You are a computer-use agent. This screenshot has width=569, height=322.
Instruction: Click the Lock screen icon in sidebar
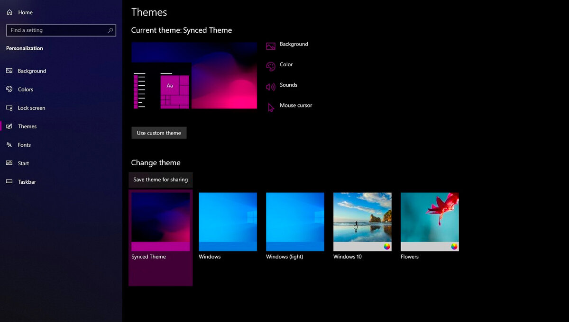click(x=9, y=108)
